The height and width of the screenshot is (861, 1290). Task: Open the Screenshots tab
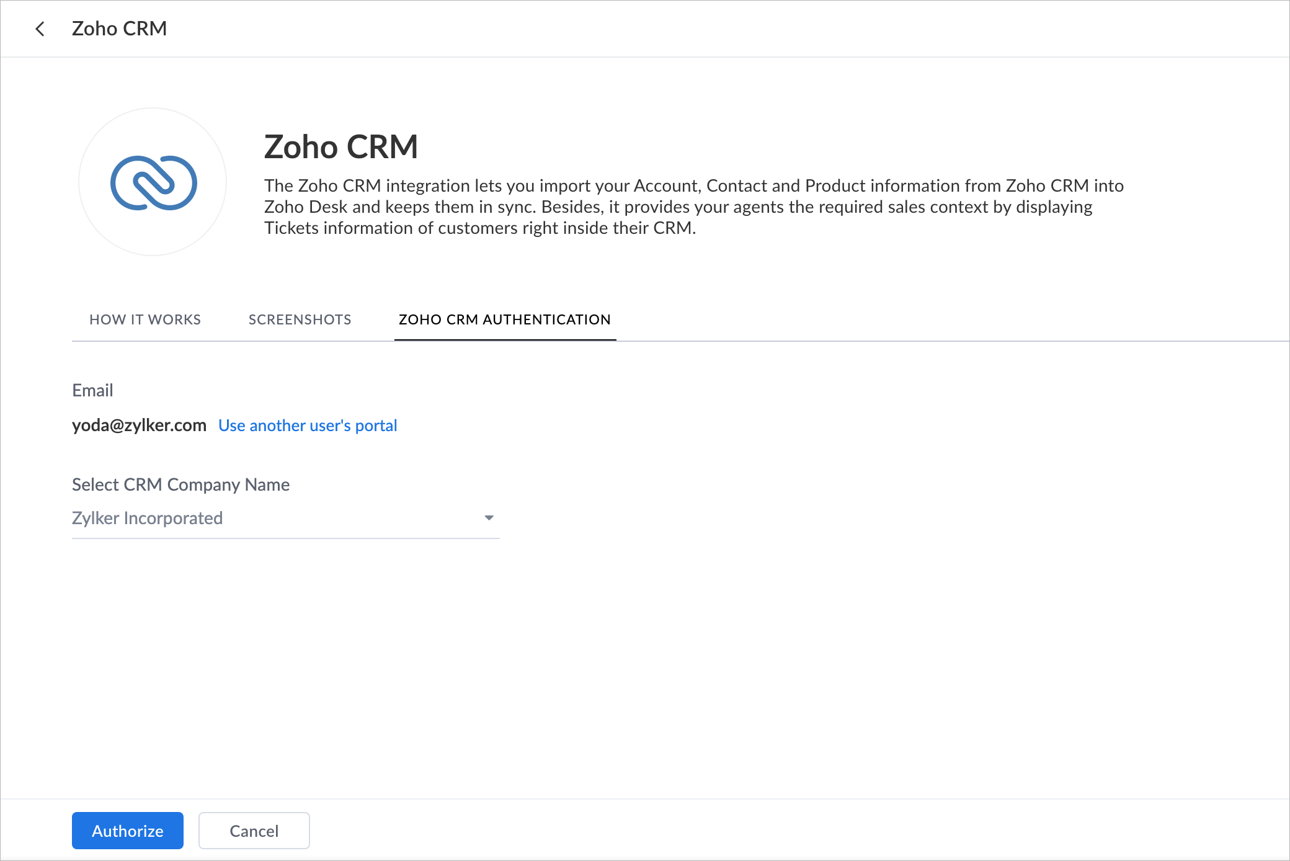pyautogui.click(x=300, y=319)
